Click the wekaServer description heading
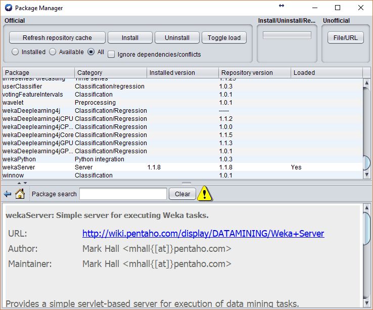Viewport: 373px width, 310px height. [107, 215]
